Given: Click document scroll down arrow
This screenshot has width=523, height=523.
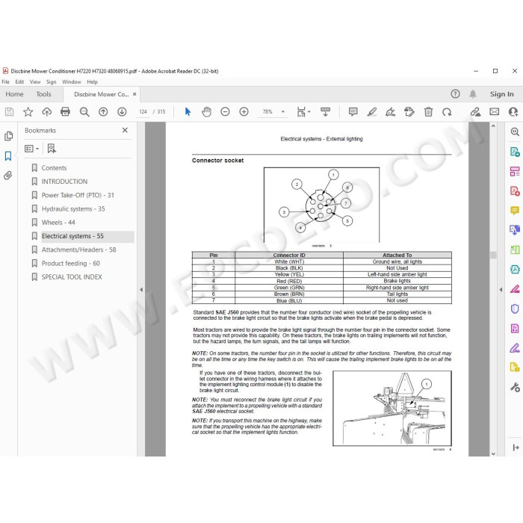Looking at the screenshot, I should coord(493,454).
